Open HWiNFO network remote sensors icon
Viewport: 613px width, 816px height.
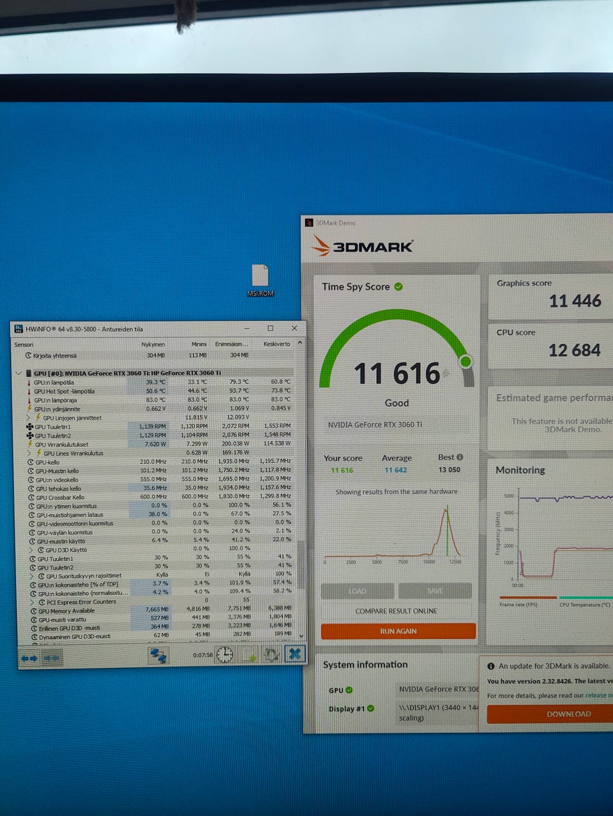tap(158, 655)
